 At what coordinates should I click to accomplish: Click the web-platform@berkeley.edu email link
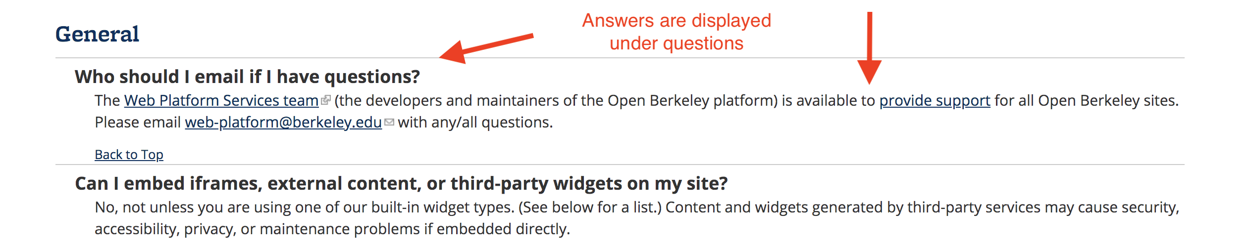coord(283,122)
